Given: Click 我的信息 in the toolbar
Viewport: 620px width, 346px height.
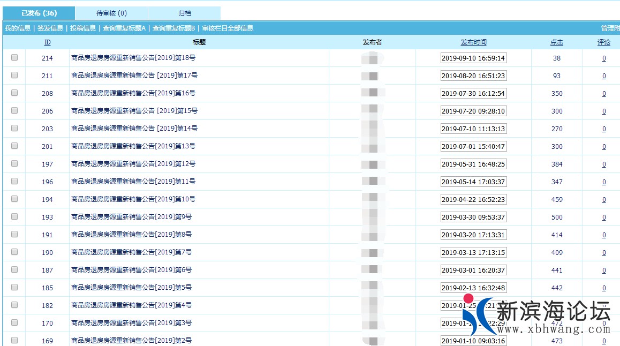Looking at the screenshot, I should pyautogui.click(x=18, y=28).
